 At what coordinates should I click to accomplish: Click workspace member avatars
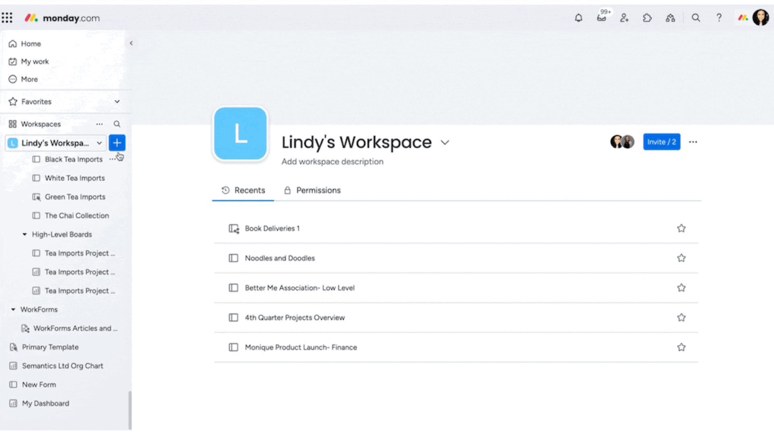[622, 142]
